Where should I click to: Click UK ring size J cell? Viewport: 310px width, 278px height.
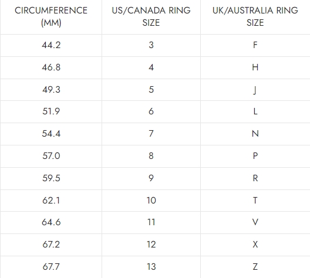pyautogui.click(x=255, y=90)
